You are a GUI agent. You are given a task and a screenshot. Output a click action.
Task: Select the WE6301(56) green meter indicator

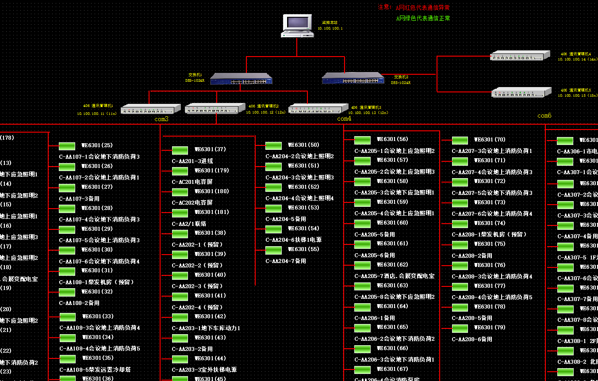[x=362, y=140]
